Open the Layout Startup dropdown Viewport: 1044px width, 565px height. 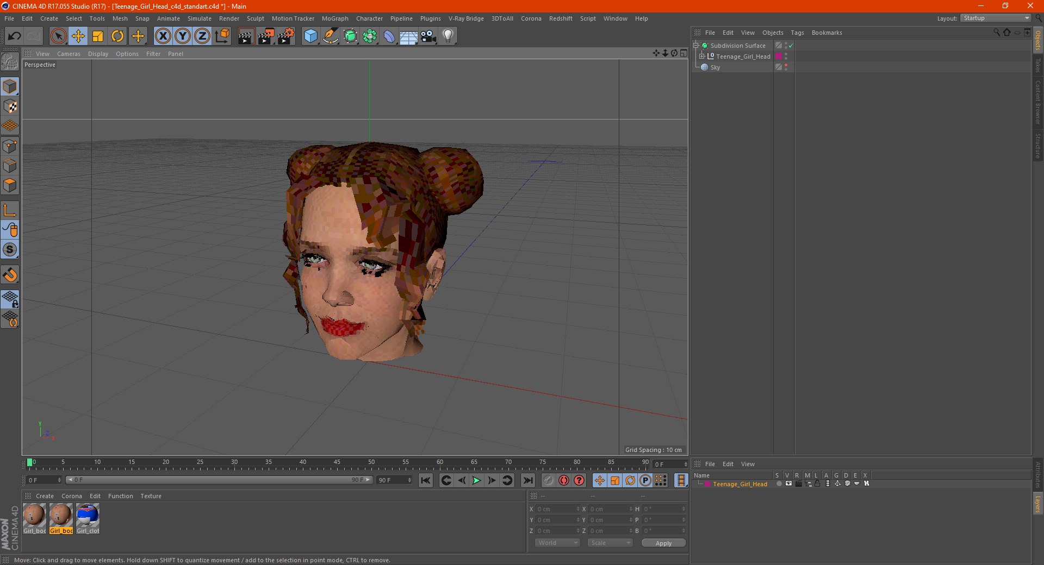[996, 18]
